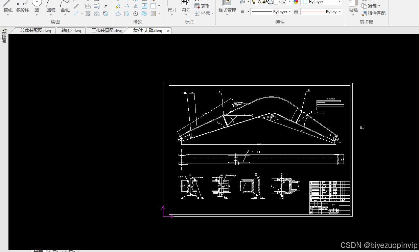Click the chamfered rectangle icon in 绘图
419x252 pixels.
point(88,6)
